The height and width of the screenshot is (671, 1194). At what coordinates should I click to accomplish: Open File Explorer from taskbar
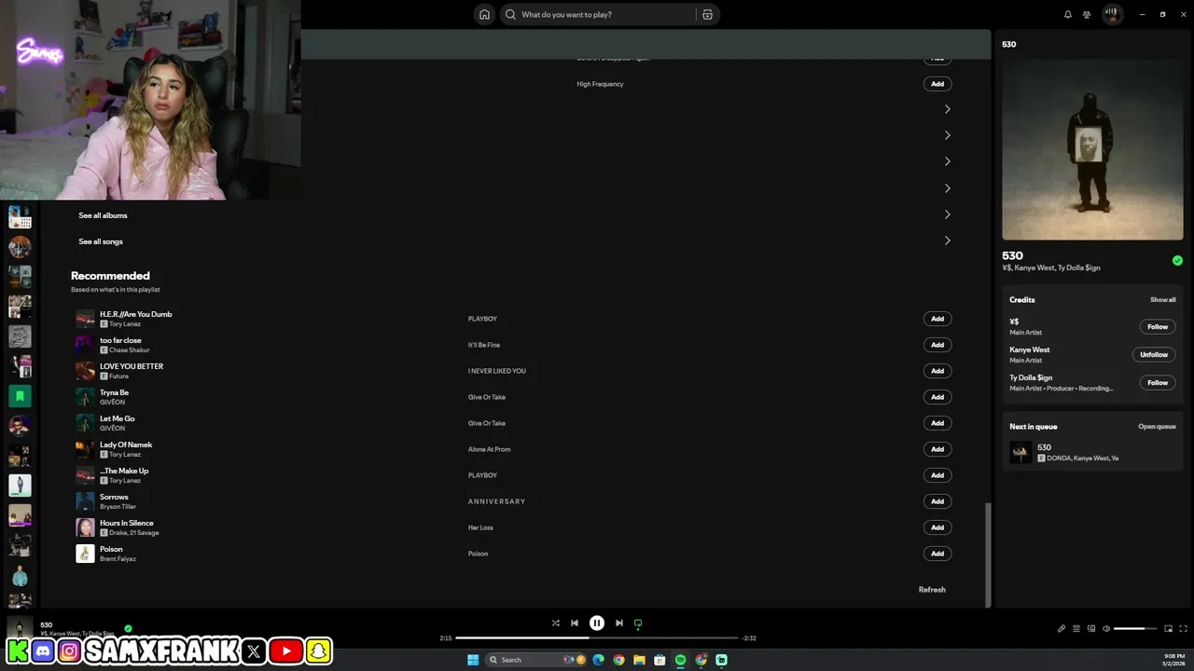639,660
